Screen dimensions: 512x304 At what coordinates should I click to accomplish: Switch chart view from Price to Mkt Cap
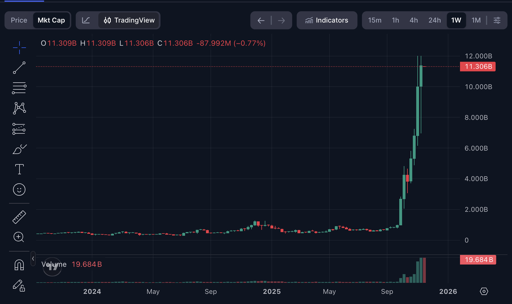tap(51, 20)
